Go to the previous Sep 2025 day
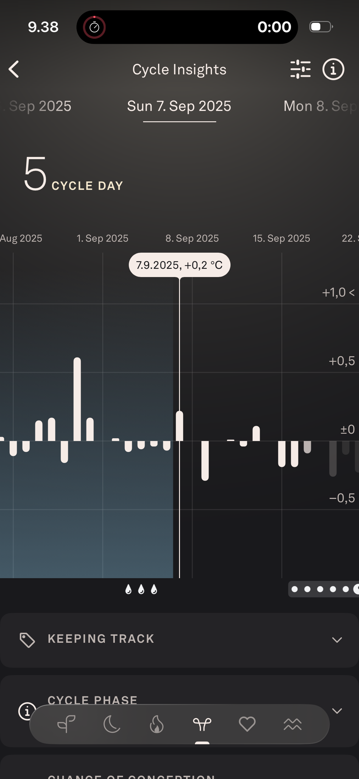 (38, 106)
